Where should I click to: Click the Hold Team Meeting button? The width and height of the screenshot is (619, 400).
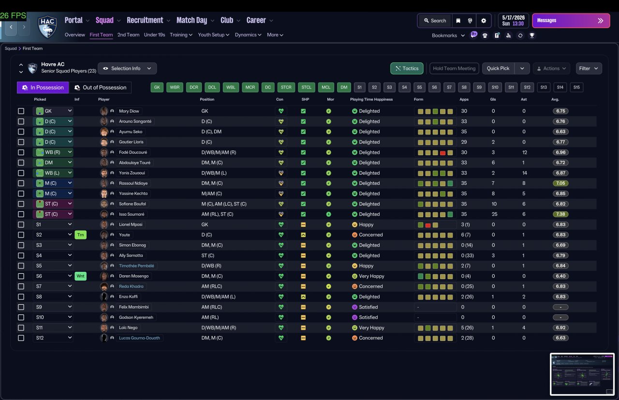point(454,68)
